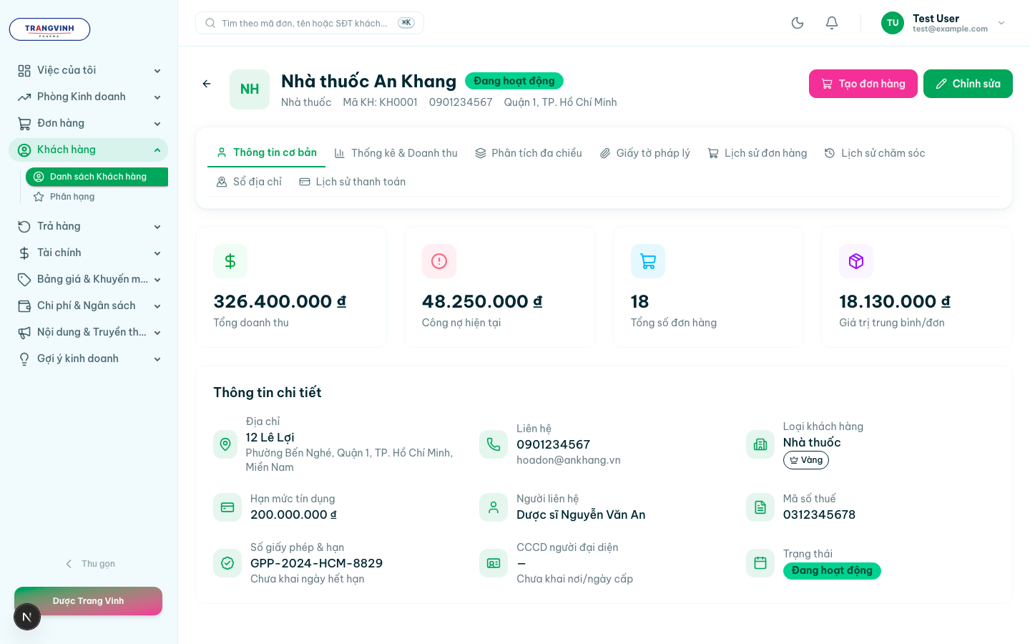This screenshot has height=644, width=1030.
Task: Expand the Gợi ý kinh doanh menu
Action: 89,358
